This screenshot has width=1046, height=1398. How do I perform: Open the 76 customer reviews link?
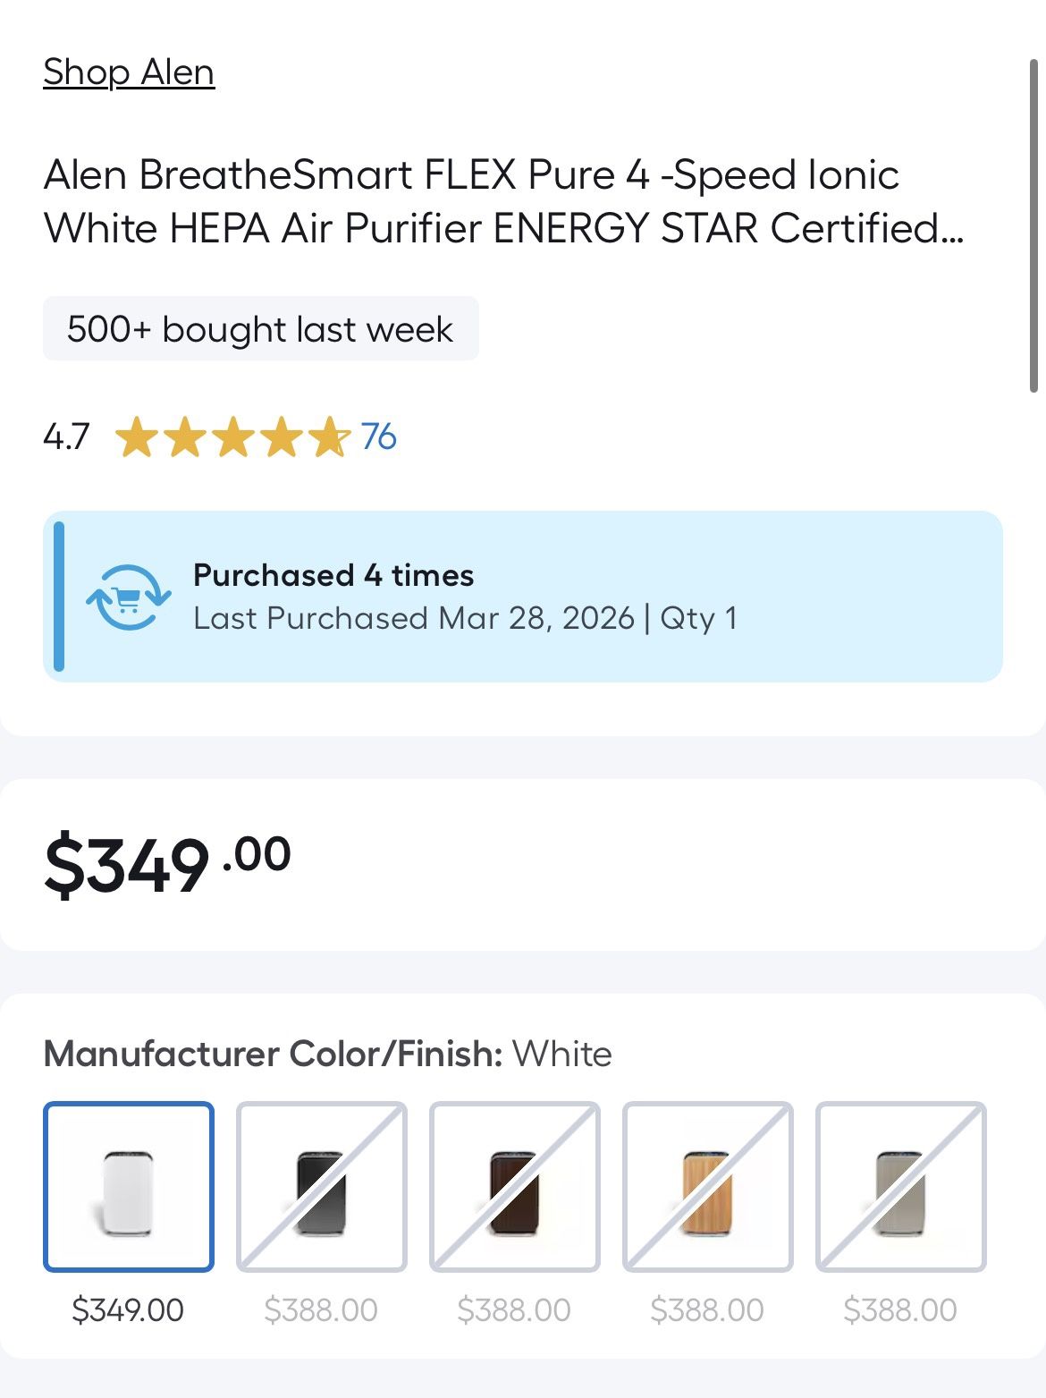(x=379, y=436)
